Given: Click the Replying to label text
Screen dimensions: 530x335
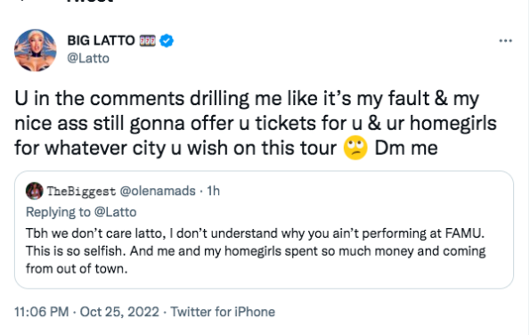Looking at the screenshot, I should pyautogui.click(x=58, y=212).
